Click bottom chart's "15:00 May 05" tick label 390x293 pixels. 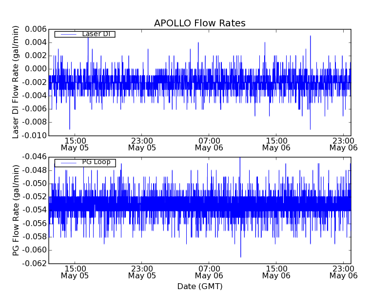tap(75, 272)
